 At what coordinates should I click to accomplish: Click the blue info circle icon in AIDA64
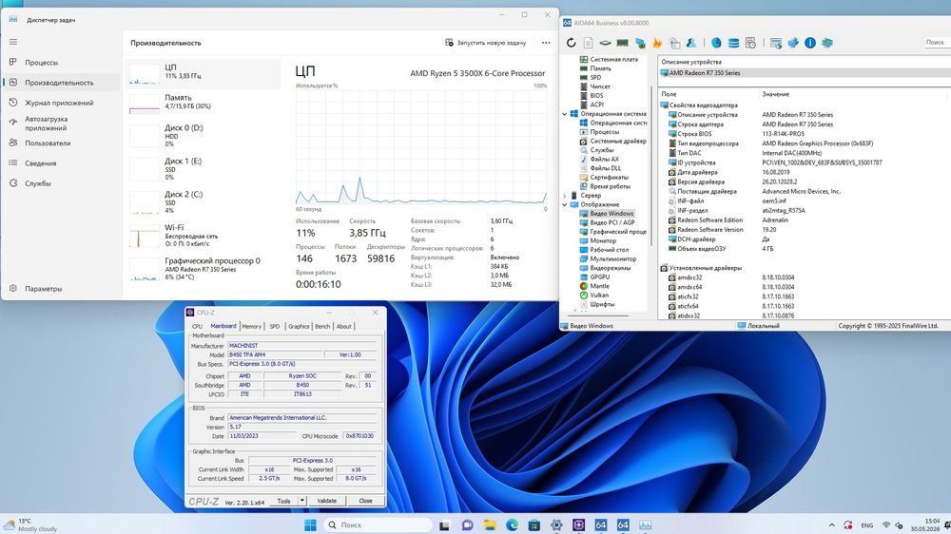pos(809,43)
